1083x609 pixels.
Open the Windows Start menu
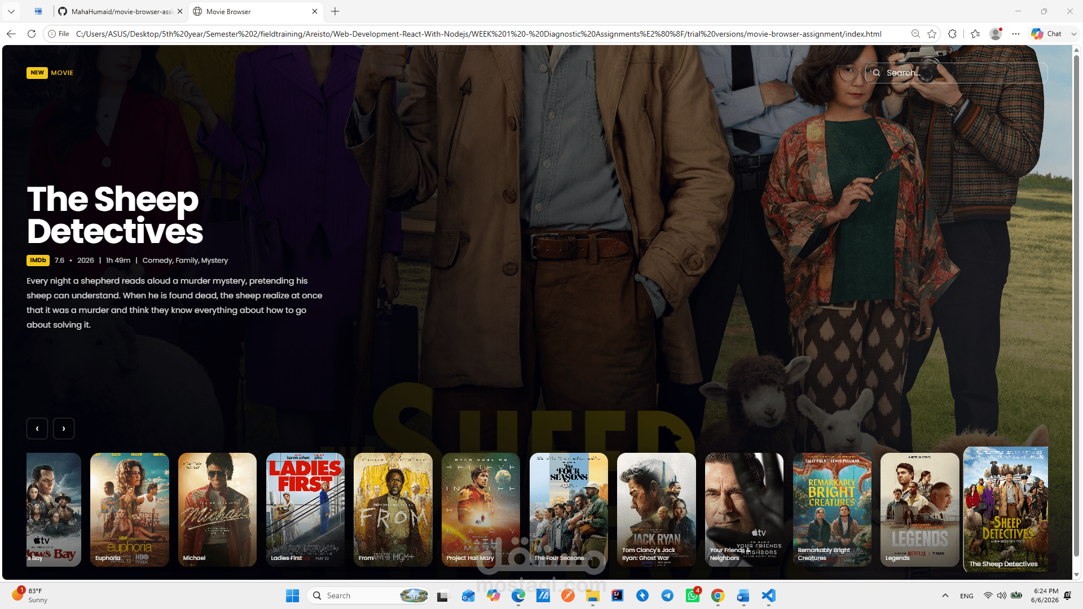[x=292, y=595]
